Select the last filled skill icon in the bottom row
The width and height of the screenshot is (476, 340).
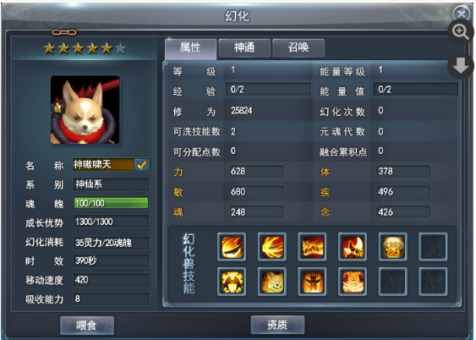353,282
